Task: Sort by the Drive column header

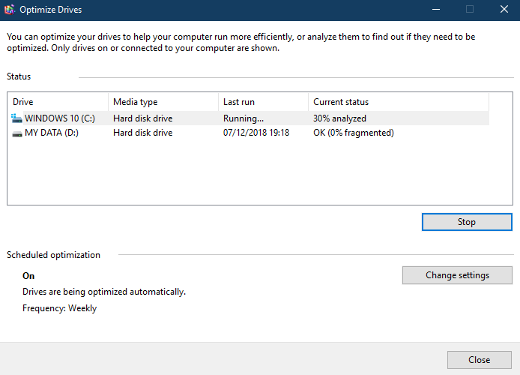Action: coord(58,102)
